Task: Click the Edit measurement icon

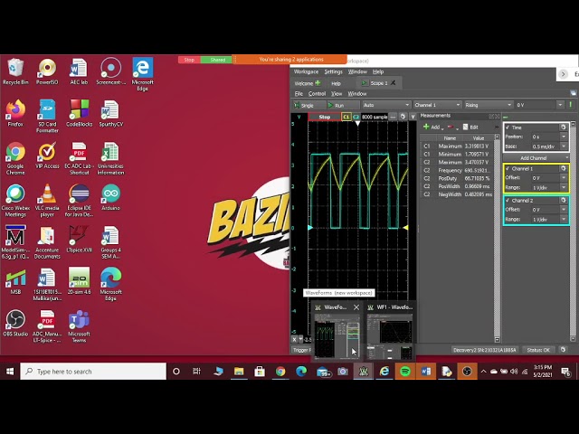Action: [x=465, y=127]
